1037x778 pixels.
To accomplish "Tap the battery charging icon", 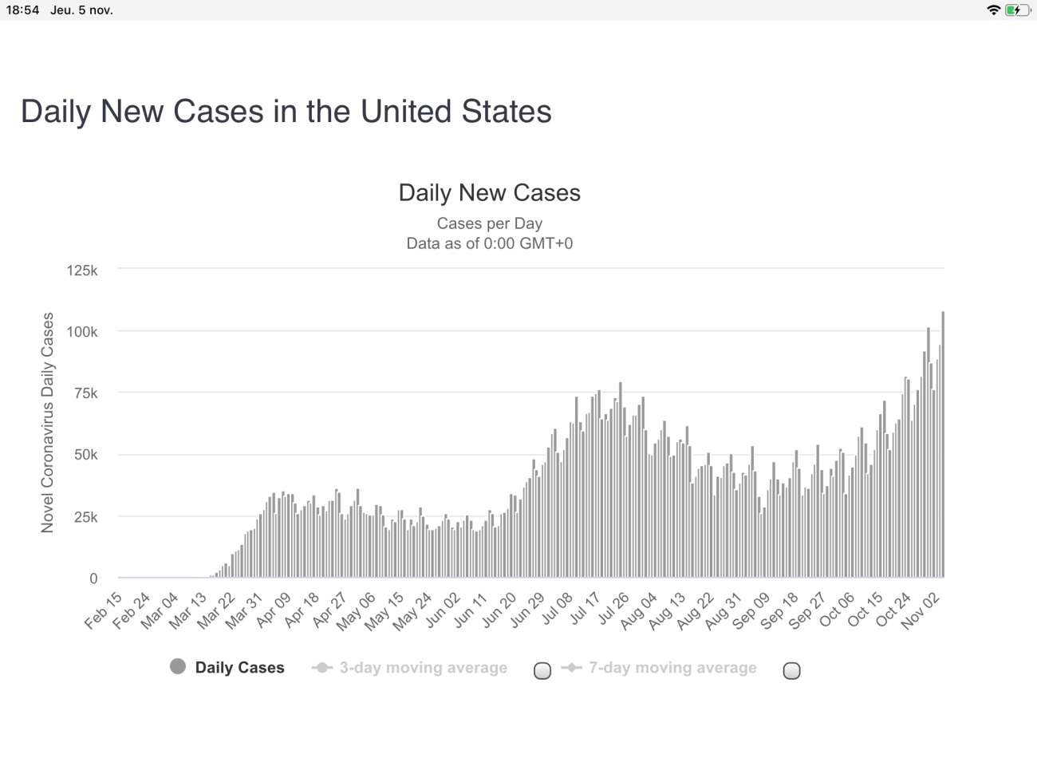I will coord(1016,10).
